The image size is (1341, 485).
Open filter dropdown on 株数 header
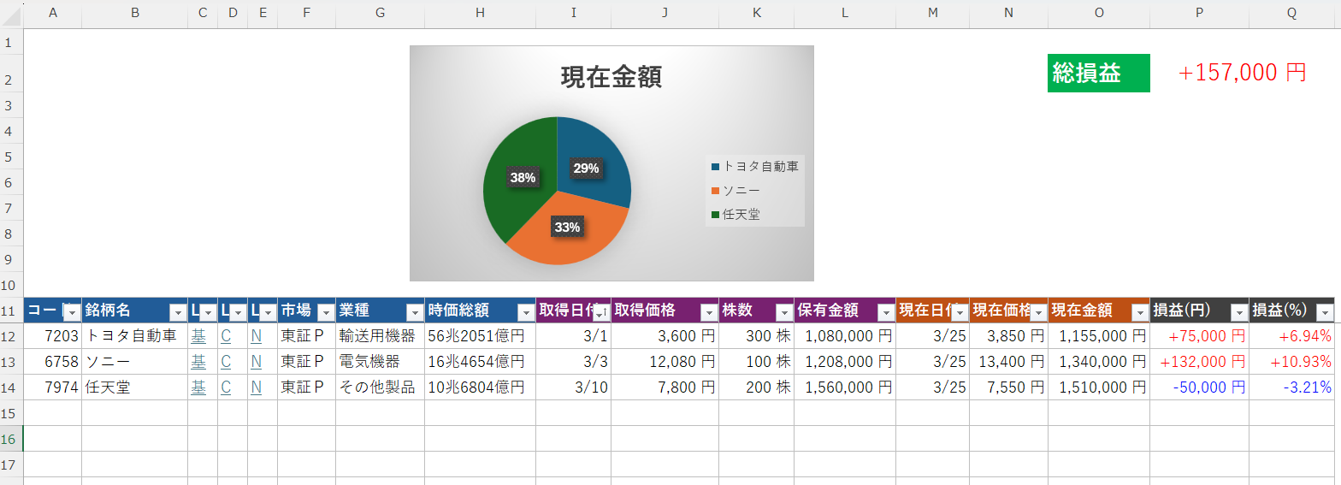coord(784,312)
